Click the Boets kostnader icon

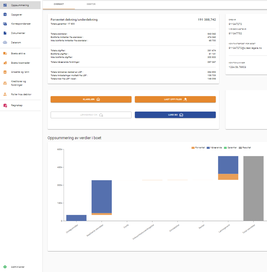coord(5,63)
